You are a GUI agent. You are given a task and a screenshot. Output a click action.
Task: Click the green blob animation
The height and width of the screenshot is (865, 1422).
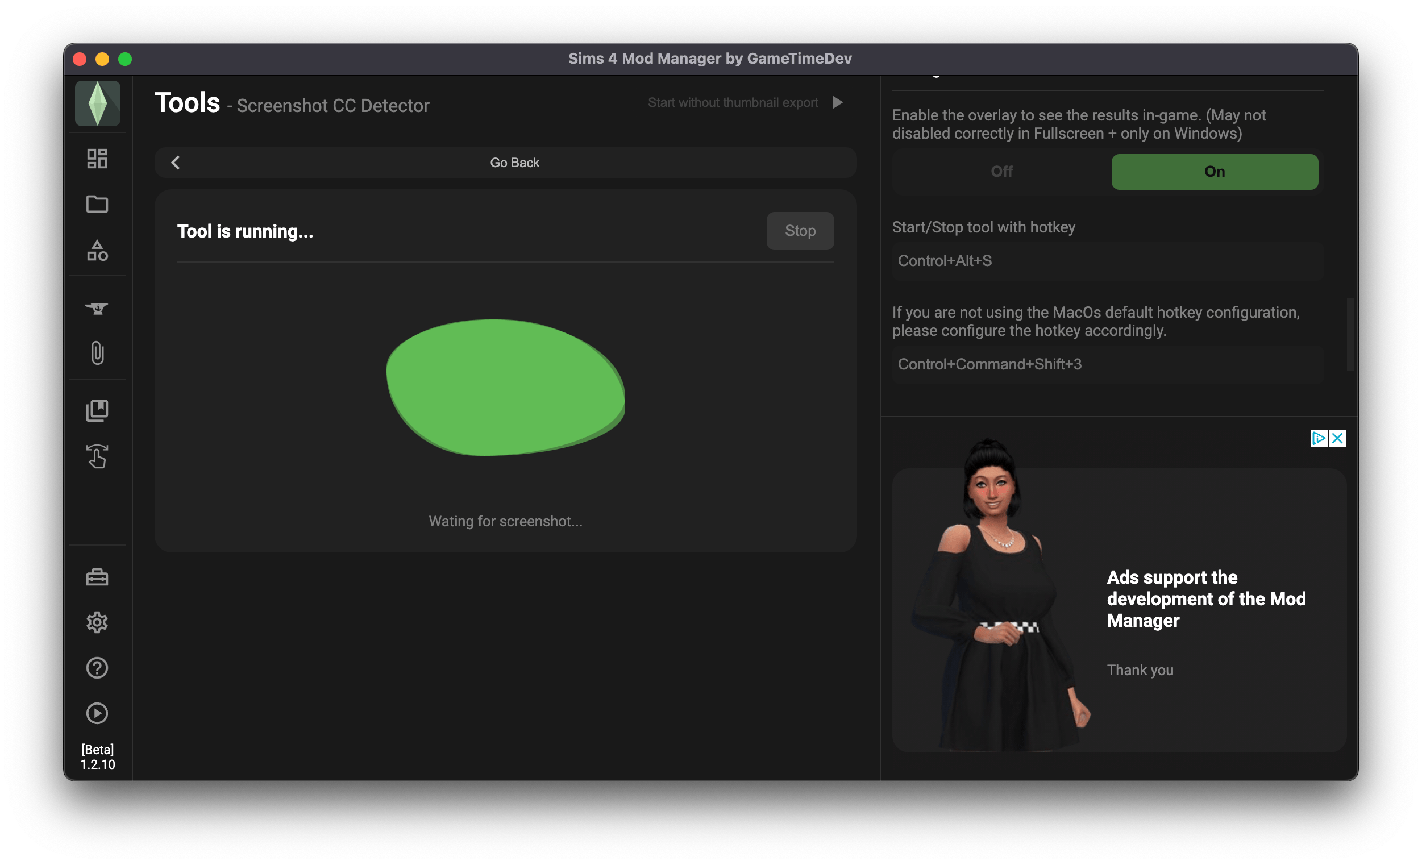click(506, 388)
